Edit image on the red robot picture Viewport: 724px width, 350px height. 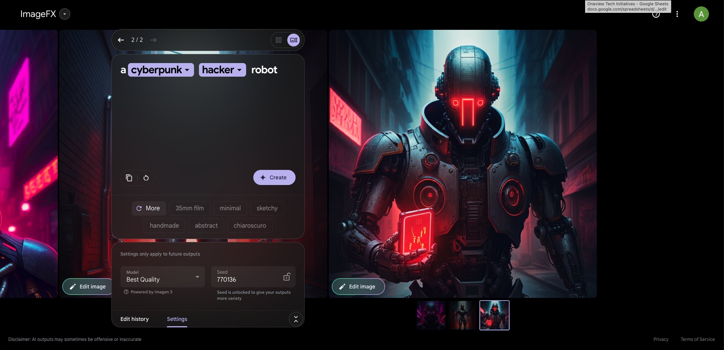(x=358, y=287)
